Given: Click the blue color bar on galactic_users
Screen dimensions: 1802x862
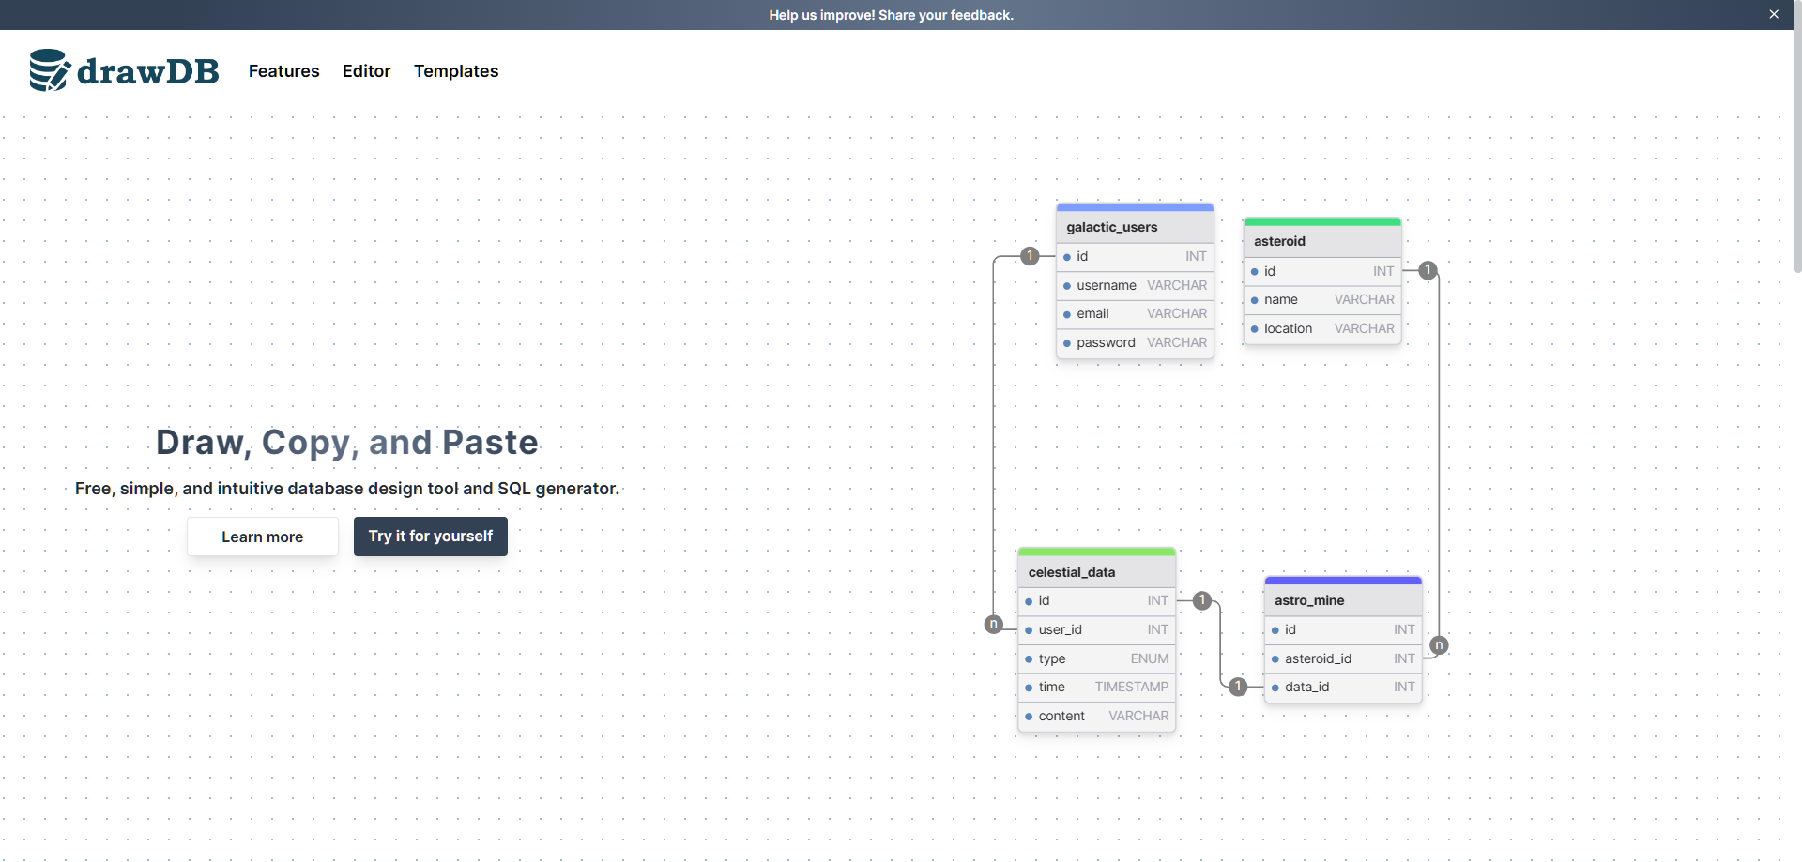Looking at the screenshot, I should [x=1135, y=207].
